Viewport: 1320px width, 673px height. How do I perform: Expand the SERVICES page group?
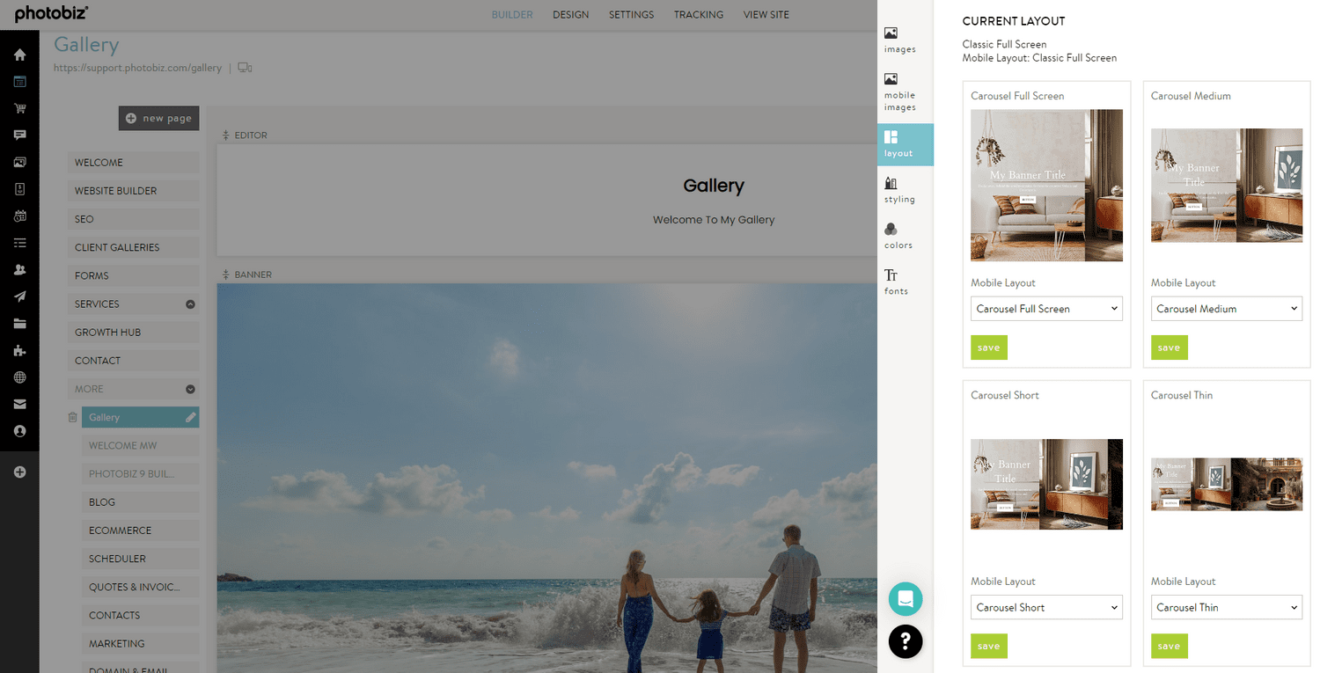click(x=190, y=304)
